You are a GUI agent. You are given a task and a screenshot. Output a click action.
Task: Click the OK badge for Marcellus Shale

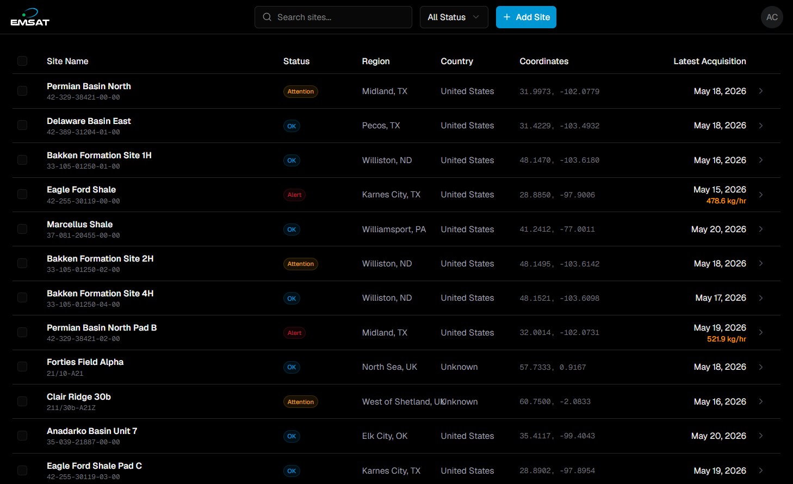[292, 229]
